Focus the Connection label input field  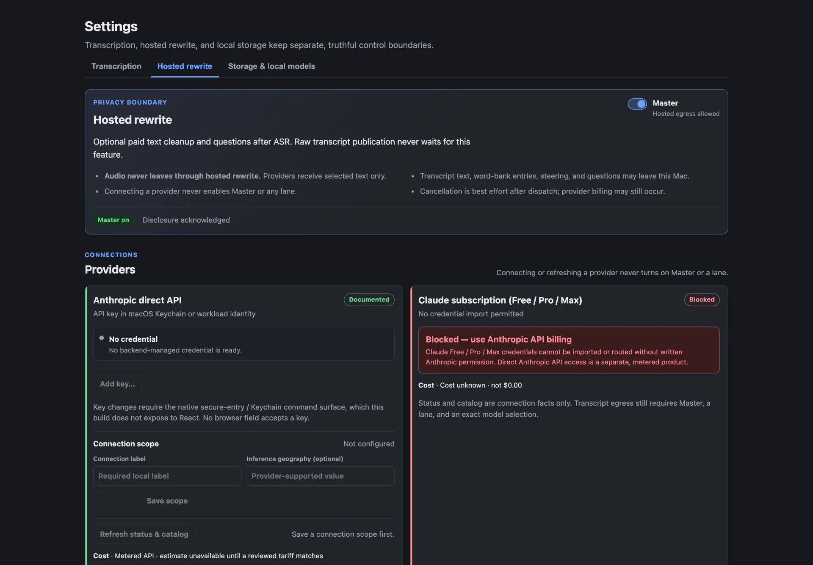[x=167, y=476]
